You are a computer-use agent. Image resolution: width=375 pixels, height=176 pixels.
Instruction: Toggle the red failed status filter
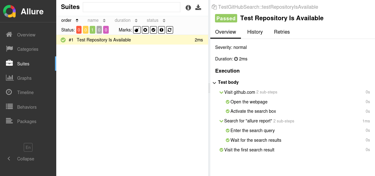click(79, 30)
